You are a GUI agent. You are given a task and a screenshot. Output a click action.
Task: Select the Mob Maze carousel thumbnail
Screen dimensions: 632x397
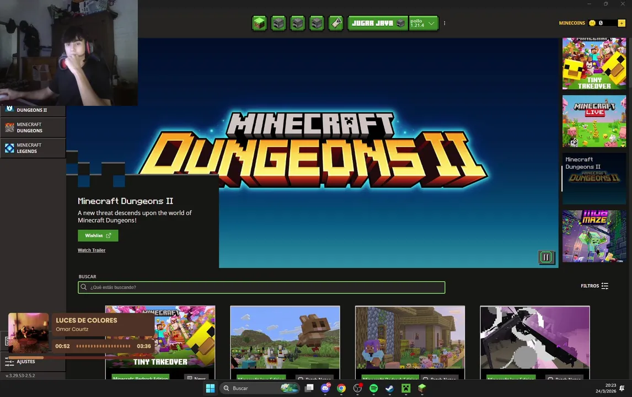tap(594, 236)
